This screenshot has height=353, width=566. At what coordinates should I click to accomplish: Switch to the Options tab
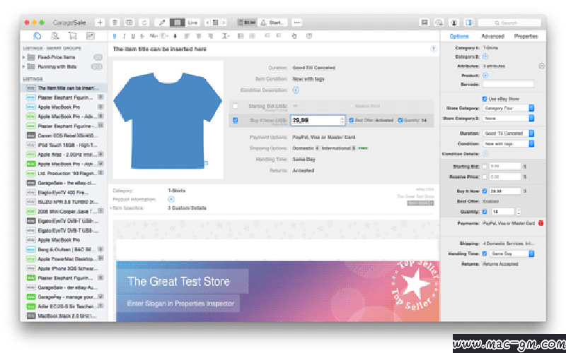(x=458, y=36)
